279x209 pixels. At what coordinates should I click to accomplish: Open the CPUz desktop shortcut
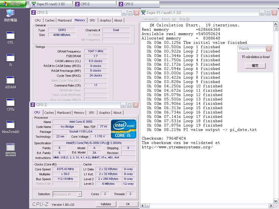(x=11, y=105)
